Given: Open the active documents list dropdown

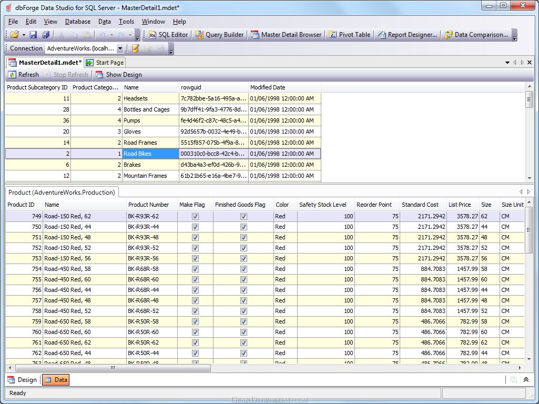Looking at the screenshot, I should click(x=507, y=62).
